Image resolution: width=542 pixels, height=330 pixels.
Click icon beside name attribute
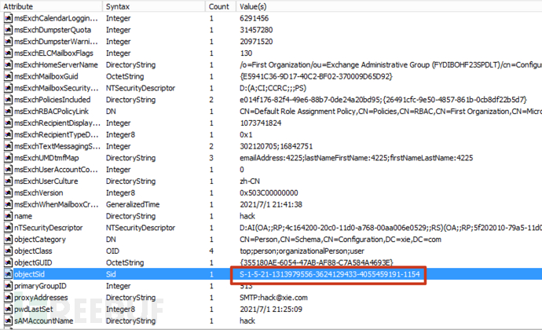click(x=9, y=216)
